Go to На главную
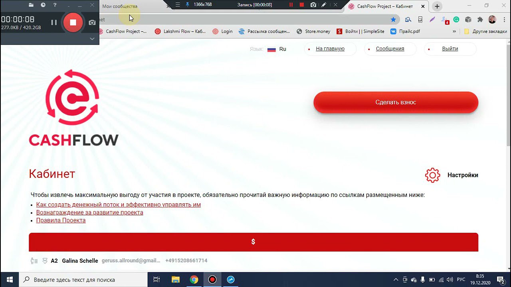511x287 pixels. pyautogui.click(x=330, y=49)
